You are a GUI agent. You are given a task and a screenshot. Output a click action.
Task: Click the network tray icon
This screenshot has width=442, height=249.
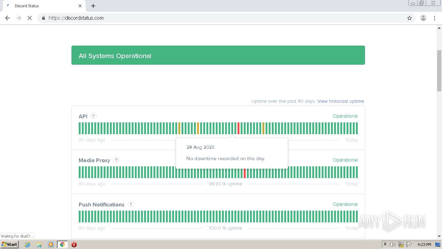[401, 245]
